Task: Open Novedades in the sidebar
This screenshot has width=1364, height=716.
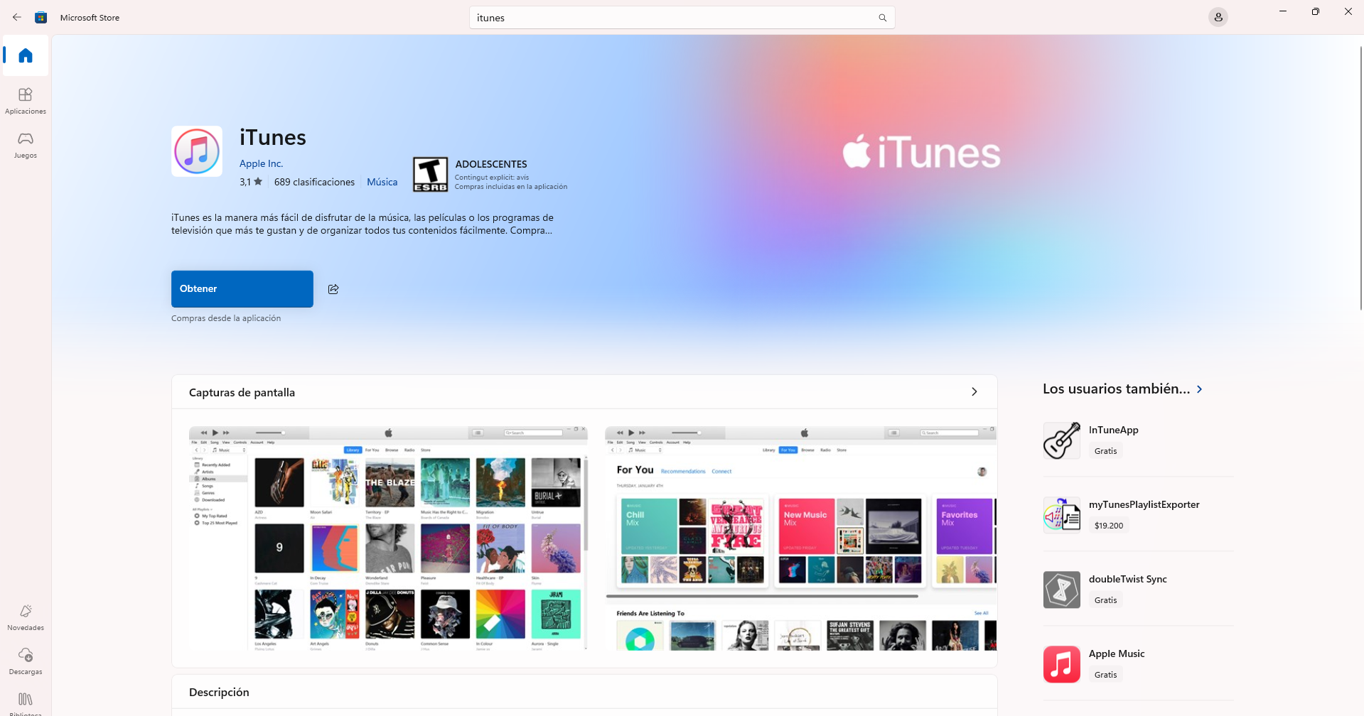Action: (26, 617)
